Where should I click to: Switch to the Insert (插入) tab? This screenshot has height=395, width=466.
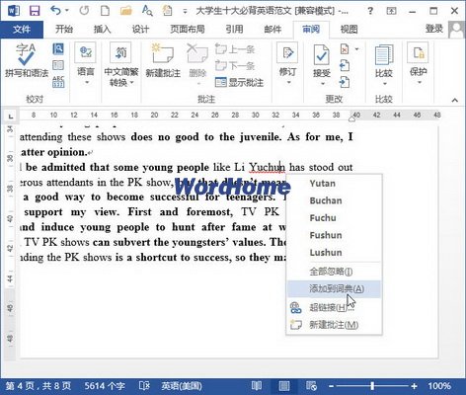(x=102, y=30)
